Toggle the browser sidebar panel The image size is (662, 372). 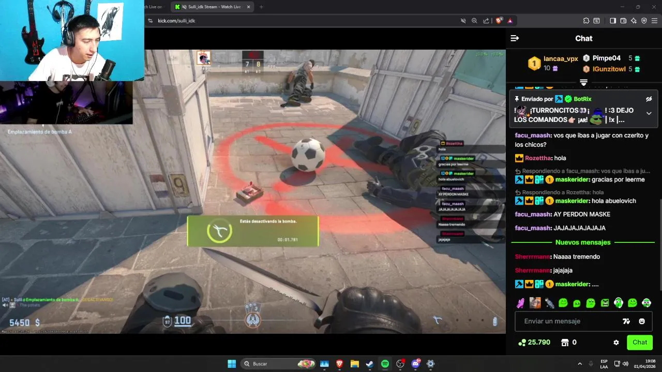pyautogui.click(x=613, y=21)
